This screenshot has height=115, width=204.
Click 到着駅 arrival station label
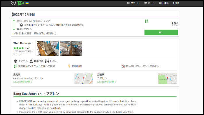pos(101,74)
